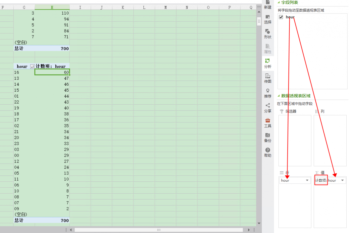Select column I header
The image size is (349, 233).
click(x=80, y=7)
